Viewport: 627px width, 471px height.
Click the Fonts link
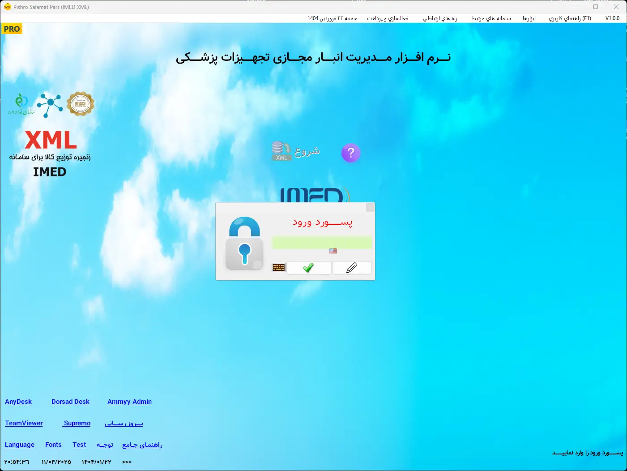(x=53, y=445)
